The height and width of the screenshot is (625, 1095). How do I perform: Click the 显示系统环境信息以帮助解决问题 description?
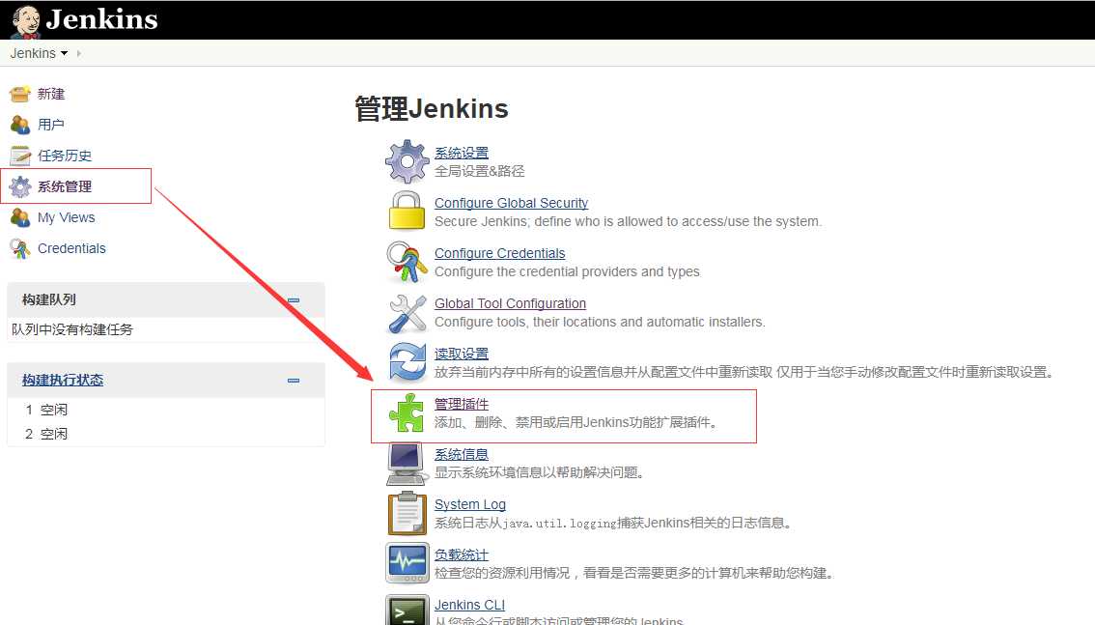pos(539,472)
